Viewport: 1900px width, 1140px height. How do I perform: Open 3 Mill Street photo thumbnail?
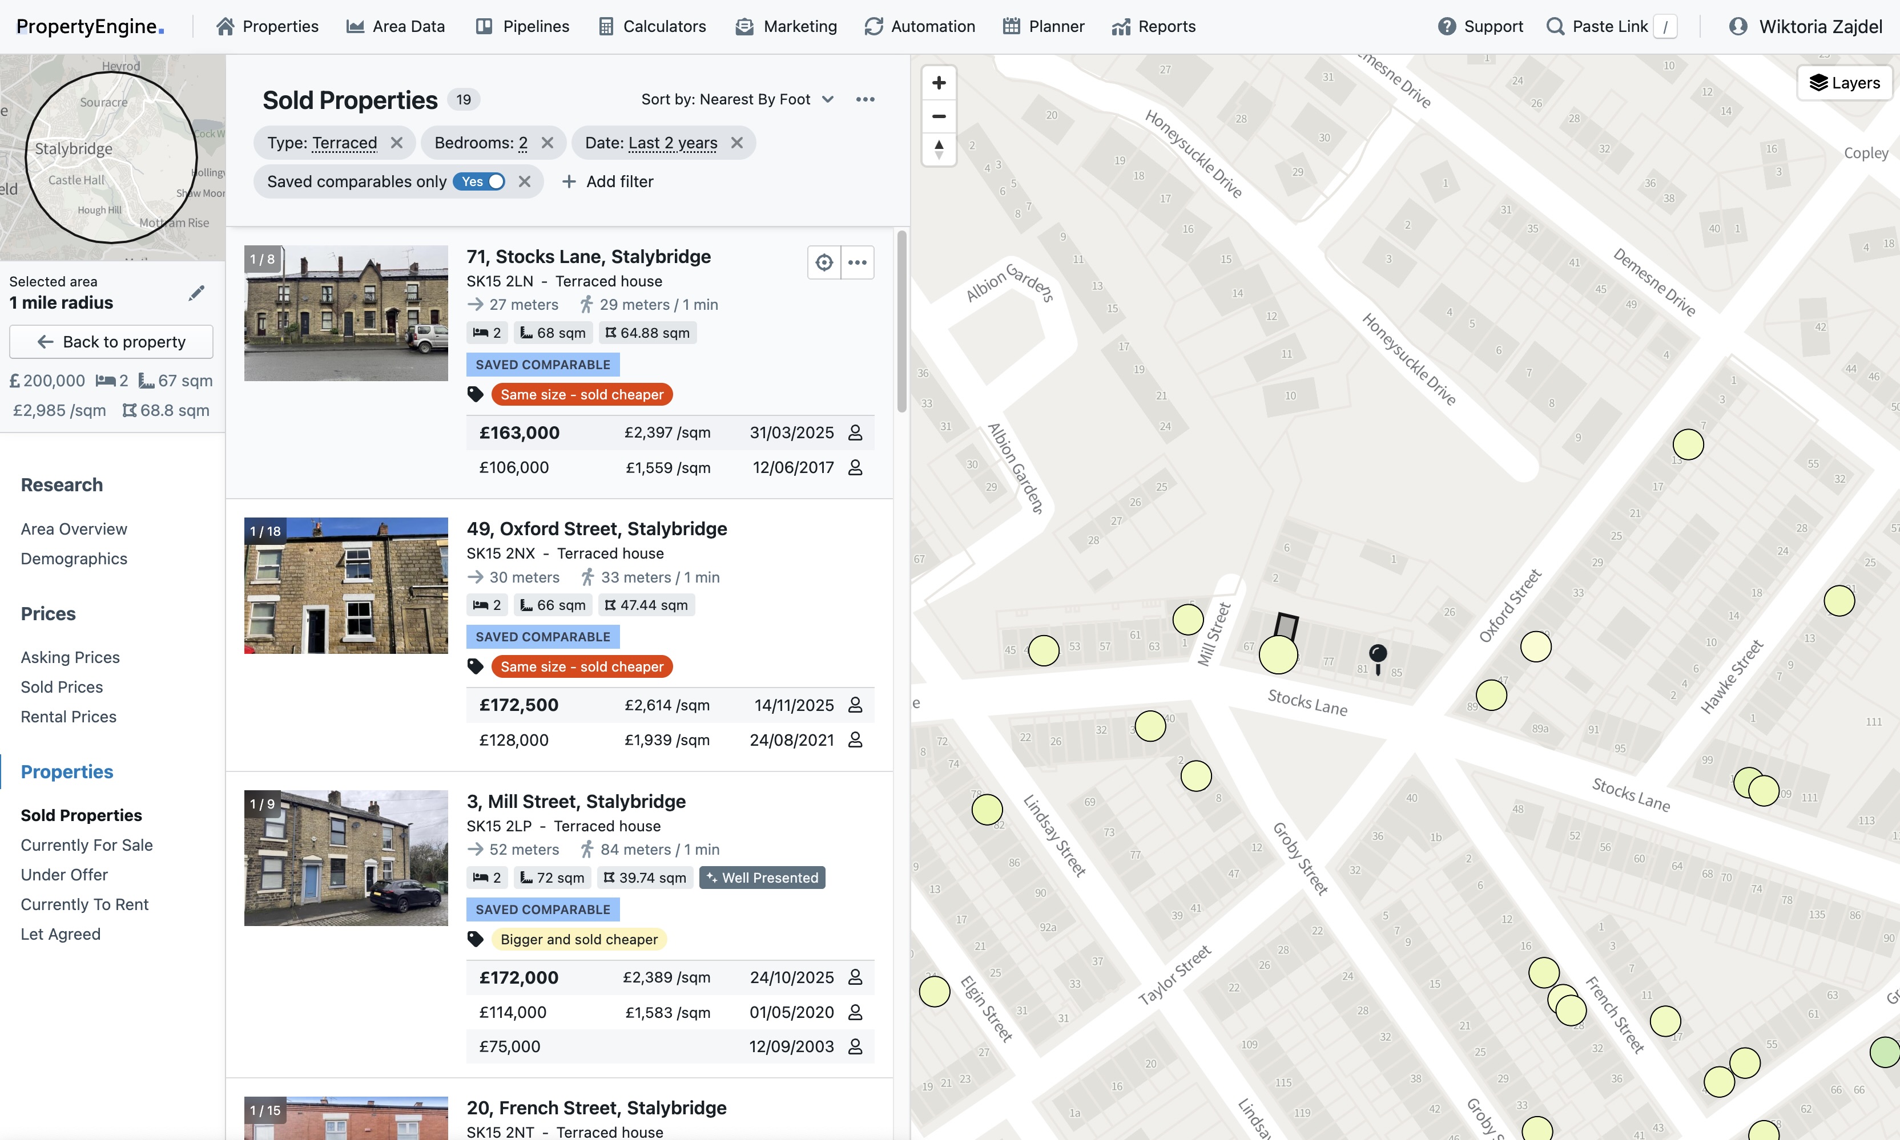coord(346,858)
